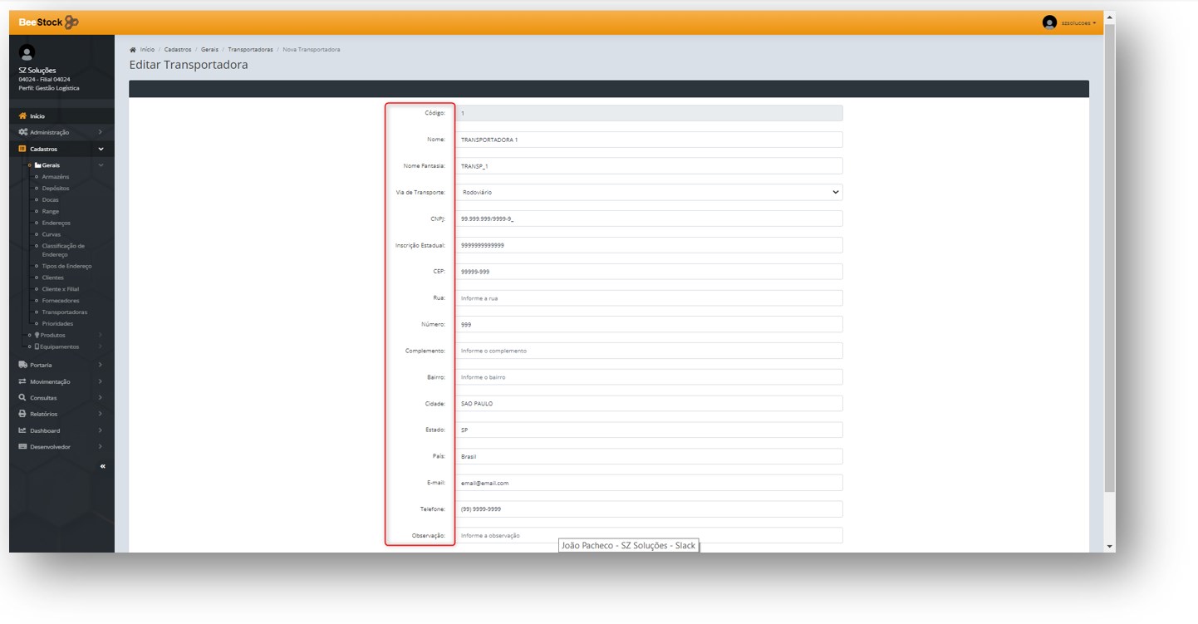Click the Dashboard chart icon
The width and height of the screenshot is (1198, 624).
coord(22,430)
